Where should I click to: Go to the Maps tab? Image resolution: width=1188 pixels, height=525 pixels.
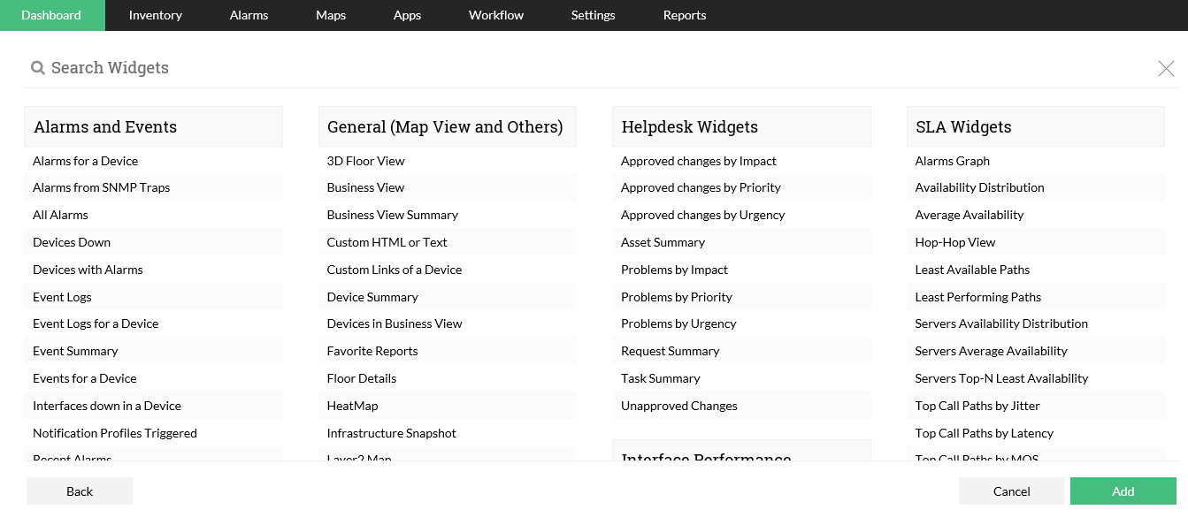click(331, 15)
